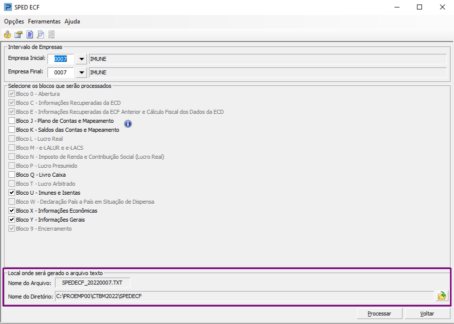Click the yellow gear toolbar icon
Screen dimensions: 454x324
7,34
